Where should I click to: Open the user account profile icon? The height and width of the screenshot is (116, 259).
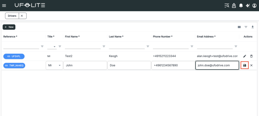click(x=254, y=6)
